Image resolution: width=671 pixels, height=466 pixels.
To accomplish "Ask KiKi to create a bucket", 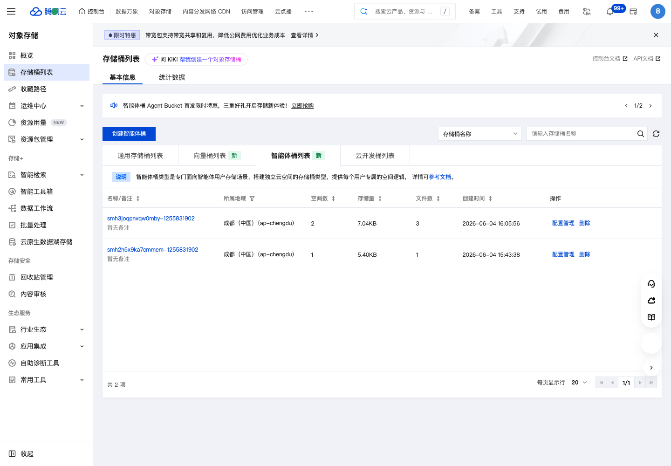I will coord(196,60).
